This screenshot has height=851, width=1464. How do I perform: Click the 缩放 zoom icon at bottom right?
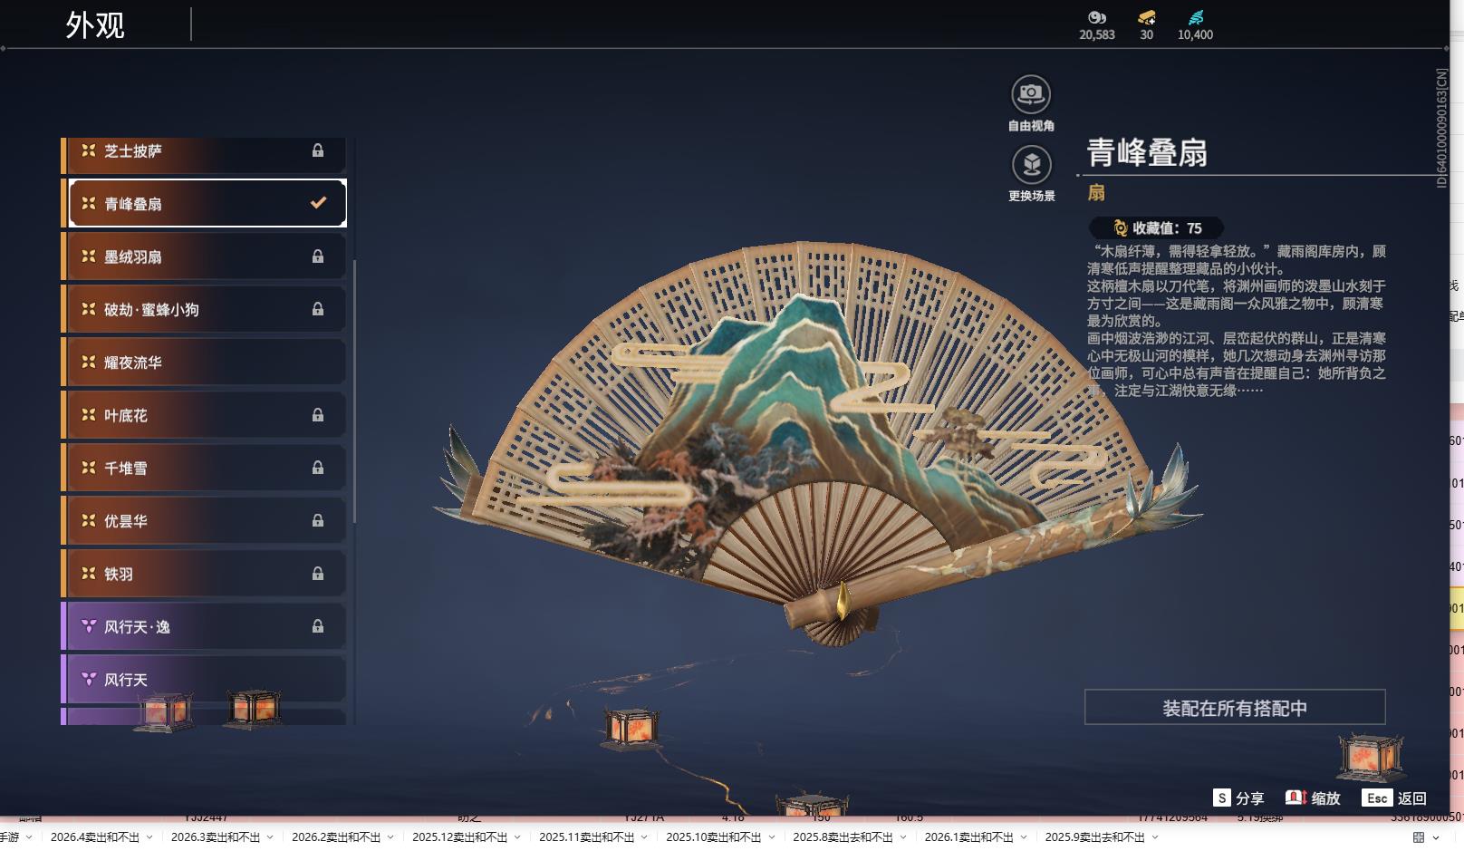(x=1295, y=798)
